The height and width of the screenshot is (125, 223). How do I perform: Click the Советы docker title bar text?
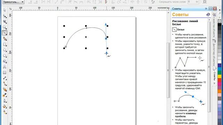point(177,9)
